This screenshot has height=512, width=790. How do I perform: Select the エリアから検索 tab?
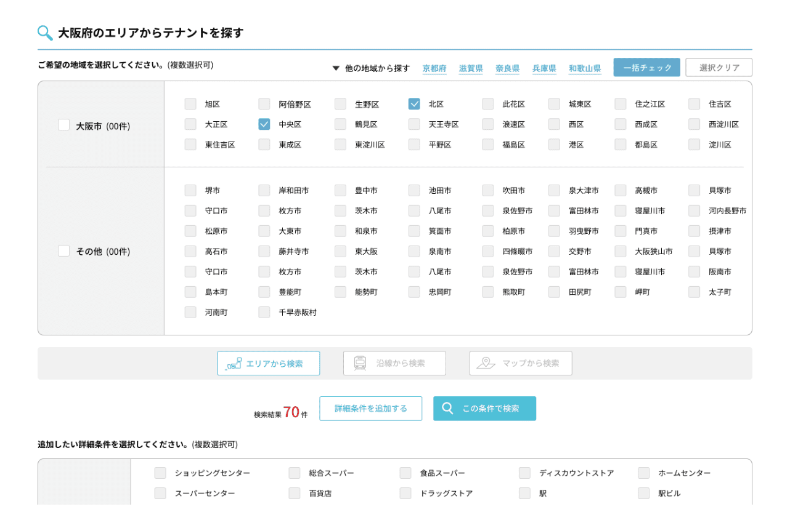coord(269,363)
